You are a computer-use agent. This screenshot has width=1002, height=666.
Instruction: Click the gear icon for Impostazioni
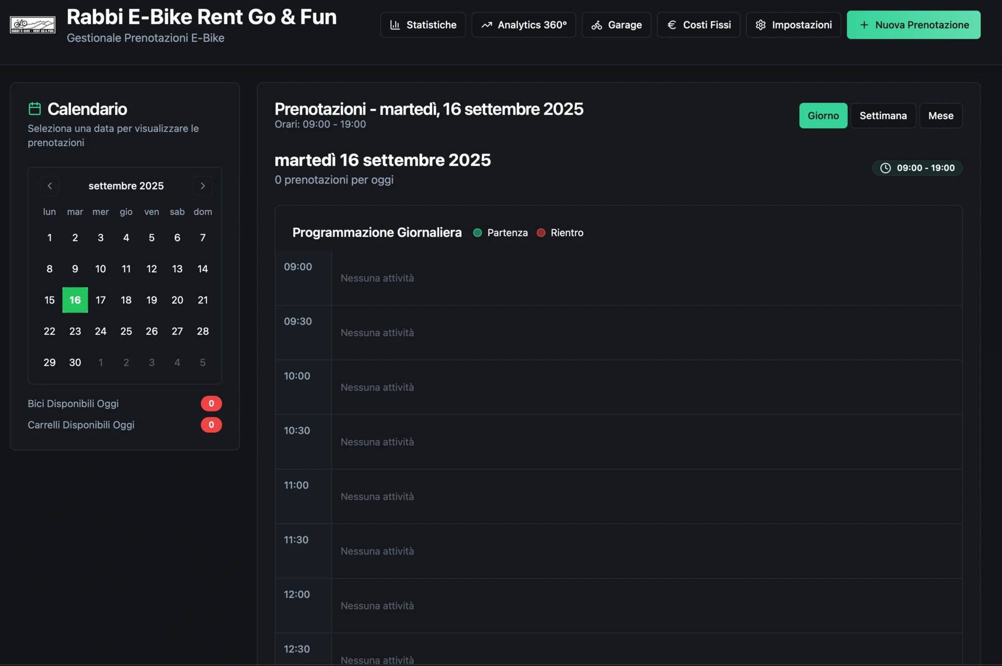tap(760, 25)
